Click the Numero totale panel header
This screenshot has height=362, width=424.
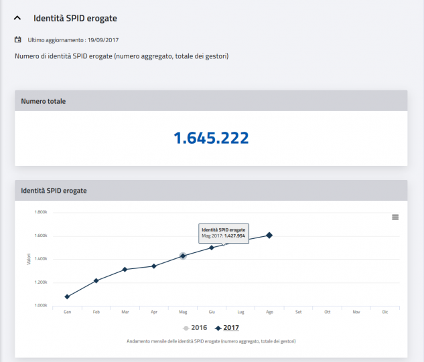click(43, 101)
